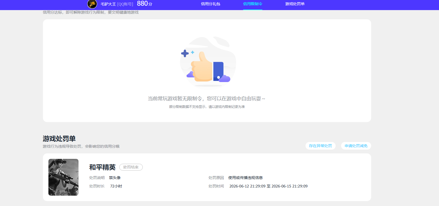Click the penalty time range 2026-06-12 至 2026-06-15

click(269, 186)
